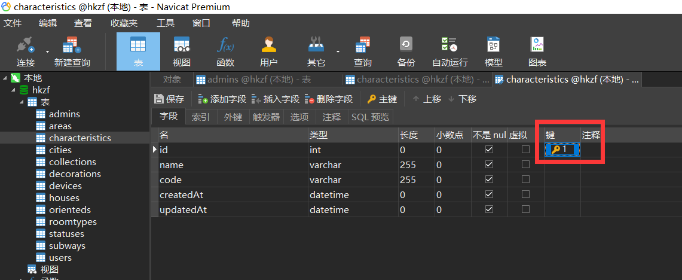The image size is (682, 280).
Task: Switch to the 对象 tab
Action: pos(172,80)
